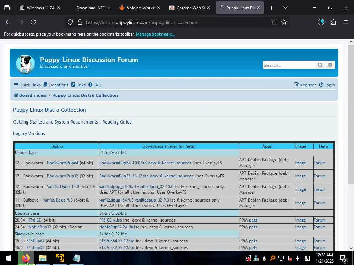Download BookwormPup64_10.0.iso link

click(123, 163)
